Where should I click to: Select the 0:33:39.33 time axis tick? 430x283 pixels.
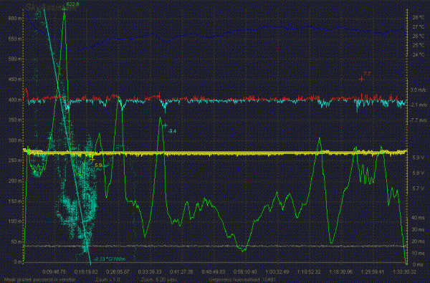pos(150,272)
